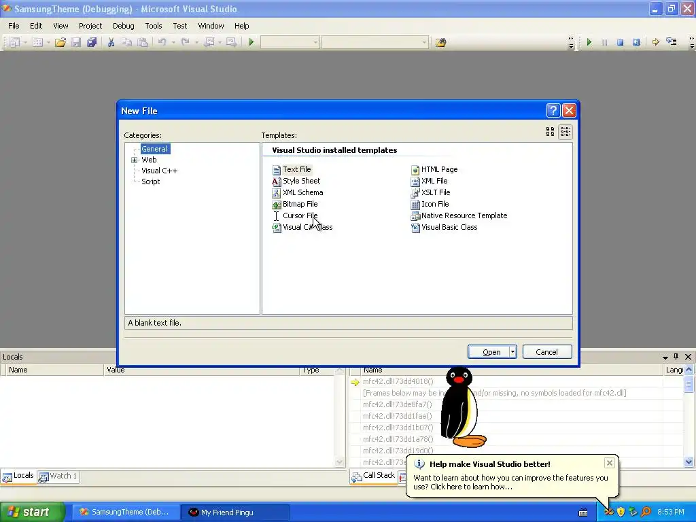Select the Text File template
Viewport: 696px width, 522px height.
[292, 169]
